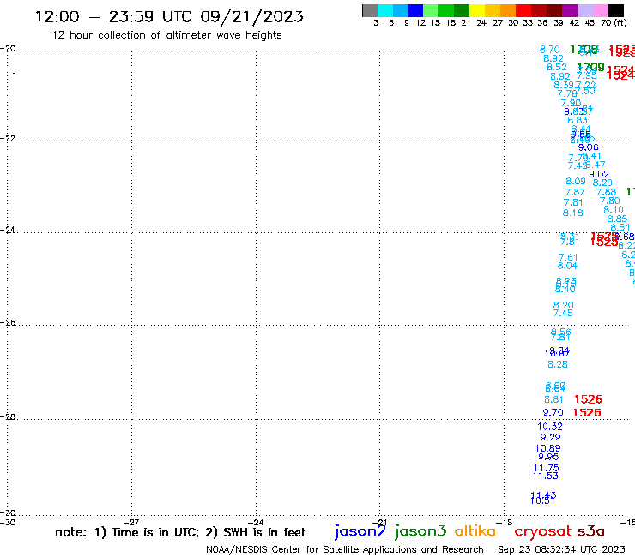Image resolution: width=635 pixels, height=557 pixels.
Task: Select the 'altika' satellite legend label
Action: tap(475, 531)
